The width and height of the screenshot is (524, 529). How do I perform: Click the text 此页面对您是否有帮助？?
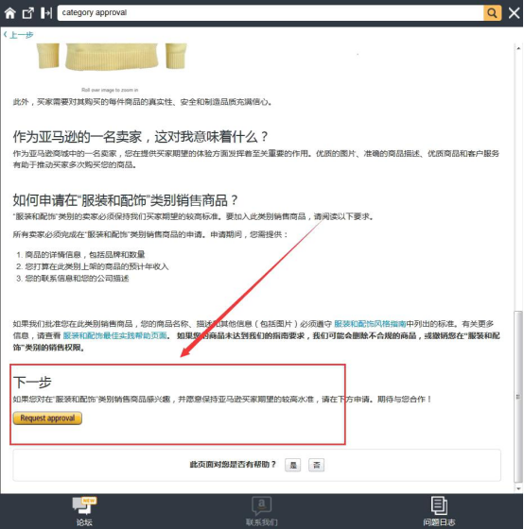pyautogui.click(x=233, y=465)
